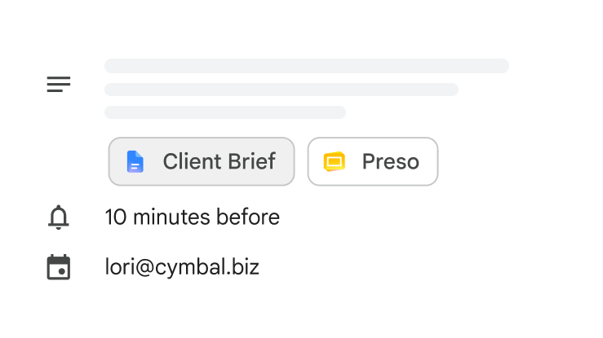603x338 pixels.
Task: Open the Client Brief attachment chip
Action: click(x=202, y=161)
